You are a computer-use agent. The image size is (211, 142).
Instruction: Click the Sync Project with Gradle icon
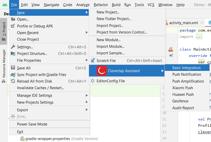(13, 75)
